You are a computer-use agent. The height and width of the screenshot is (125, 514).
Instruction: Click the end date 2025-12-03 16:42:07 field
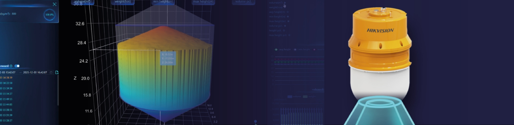tap(35, 72)
